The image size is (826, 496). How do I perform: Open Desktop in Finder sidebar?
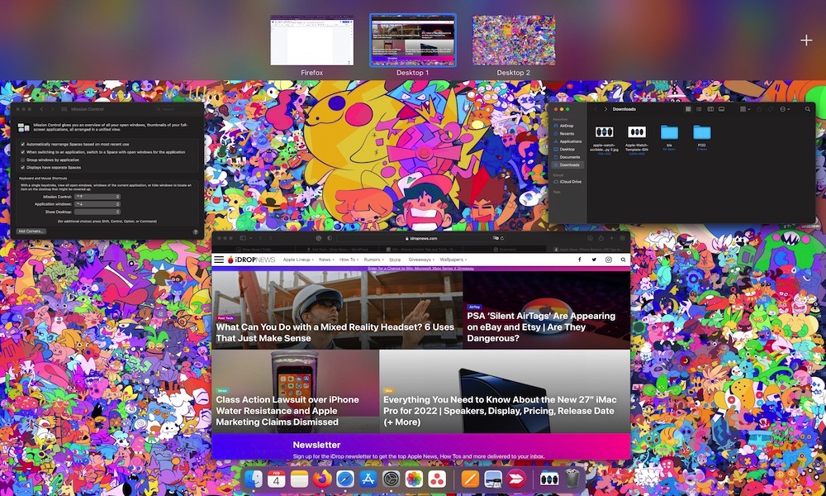coord(567,149)
